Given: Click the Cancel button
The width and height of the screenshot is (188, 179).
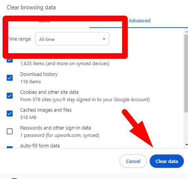Looking at the screenshot, I should point(133,161).
